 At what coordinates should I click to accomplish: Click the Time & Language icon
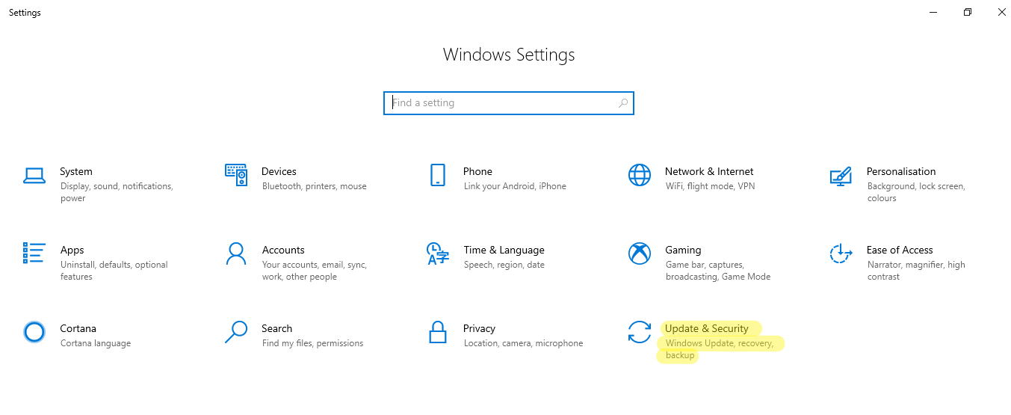click(438, 253)
